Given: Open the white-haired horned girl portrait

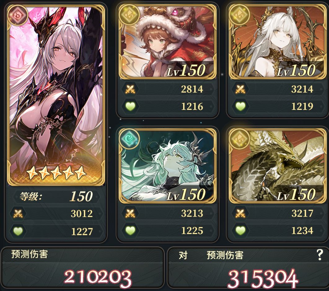Looking at the screenshot, I should (x=278, y=41).
